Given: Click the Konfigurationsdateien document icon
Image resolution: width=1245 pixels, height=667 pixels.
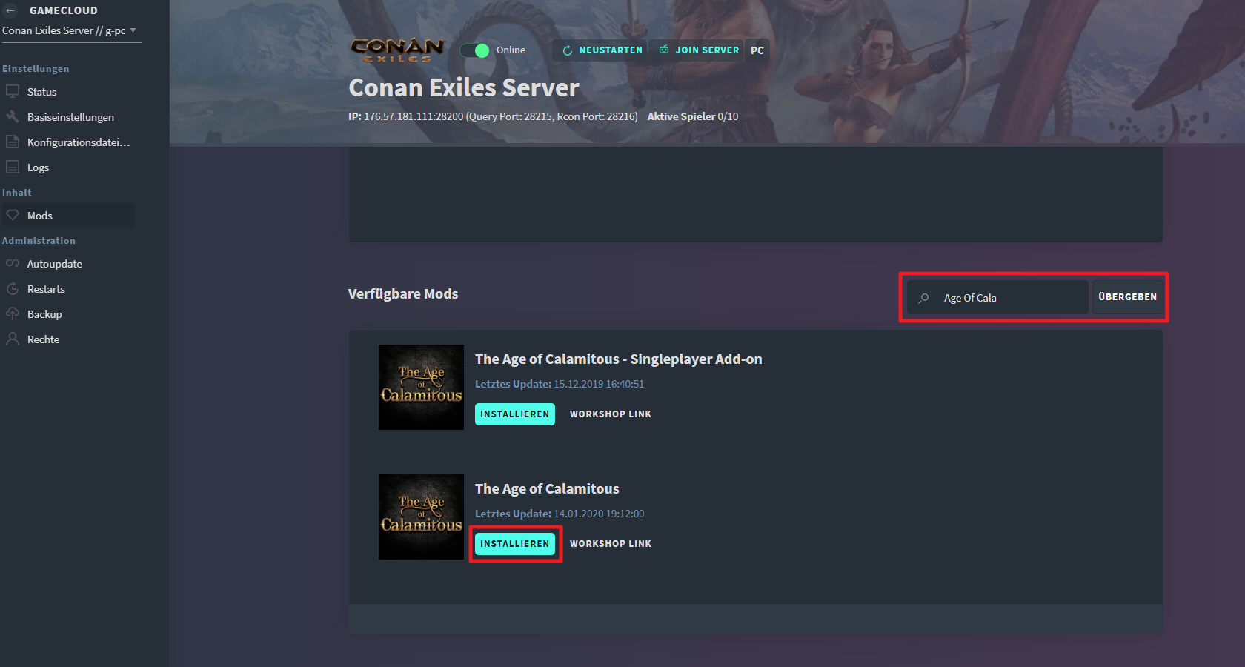Looking at the screenshot, I should (x=12, y=142).
